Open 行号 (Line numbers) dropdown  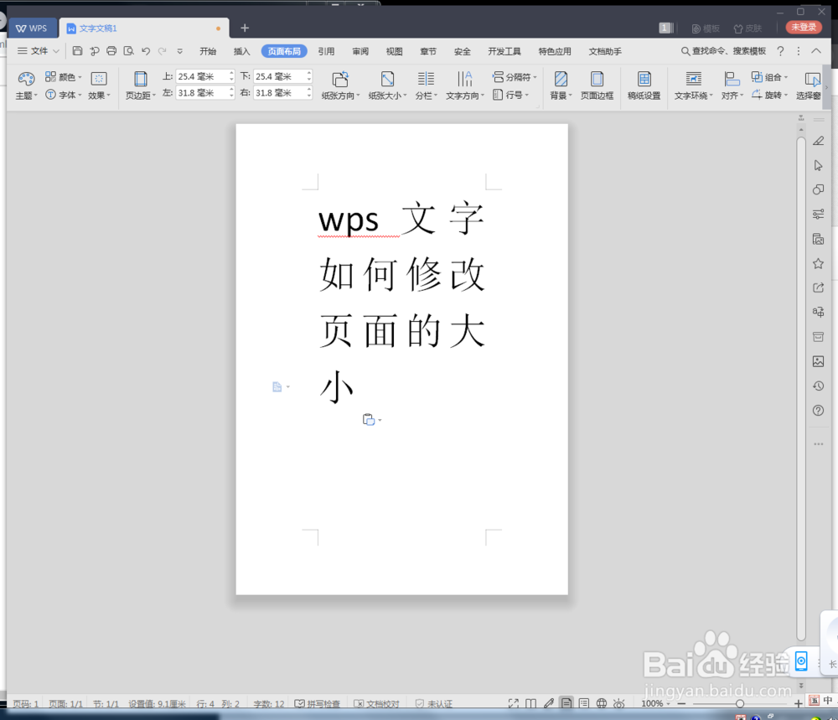coord(510,95)
